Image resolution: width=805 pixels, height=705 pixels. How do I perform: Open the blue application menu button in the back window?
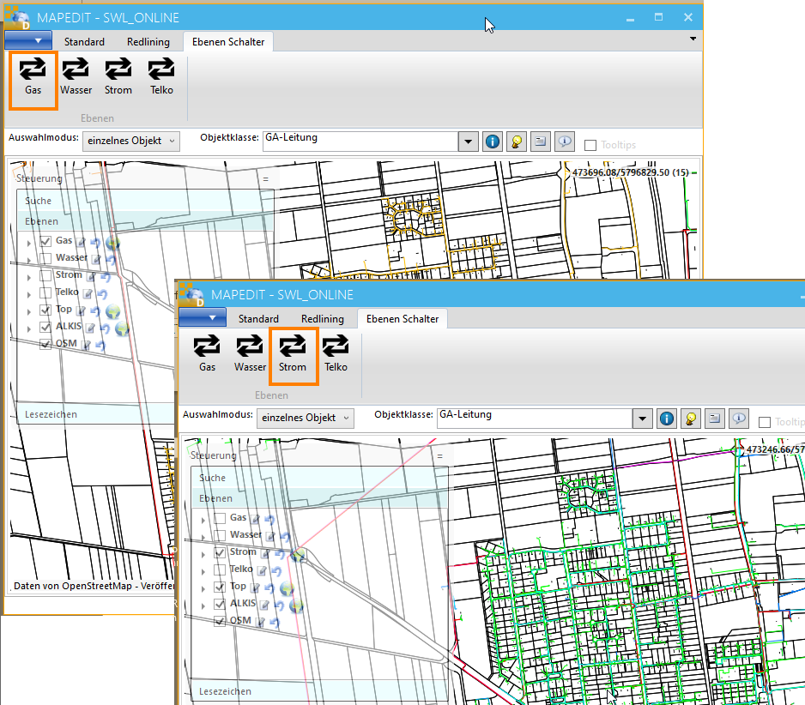[28, 41]
